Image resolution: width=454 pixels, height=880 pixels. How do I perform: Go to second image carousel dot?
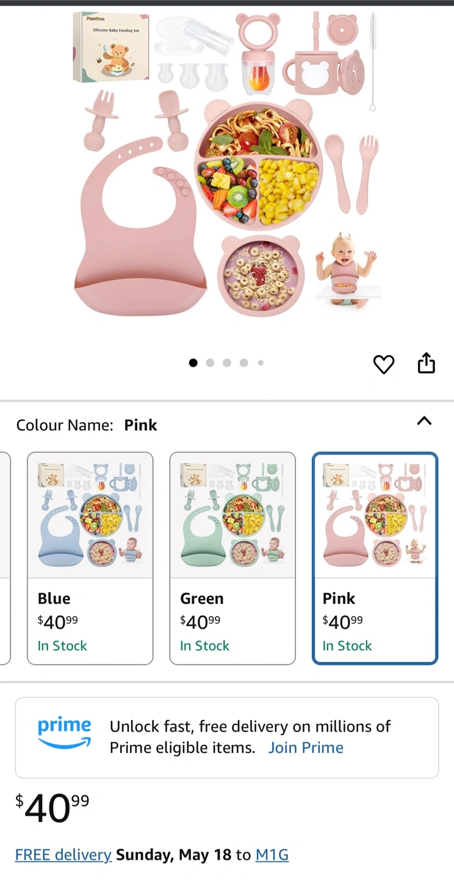210,363
